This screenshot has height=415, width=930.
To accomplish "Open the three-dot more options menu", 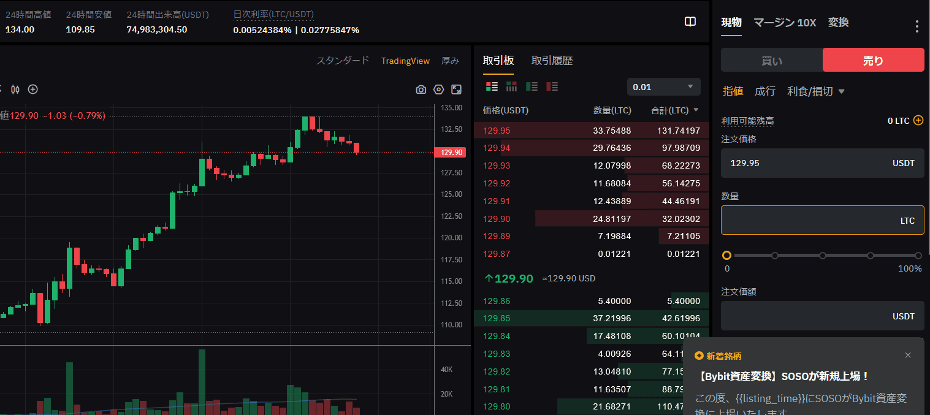I will (x=917, y=26).
